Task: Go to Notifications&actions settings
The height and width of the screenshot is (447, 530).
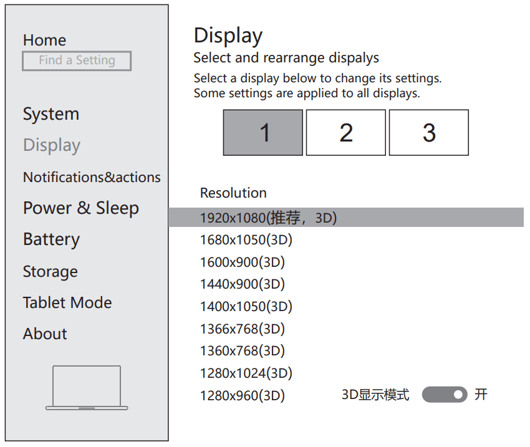Action: 91,177
